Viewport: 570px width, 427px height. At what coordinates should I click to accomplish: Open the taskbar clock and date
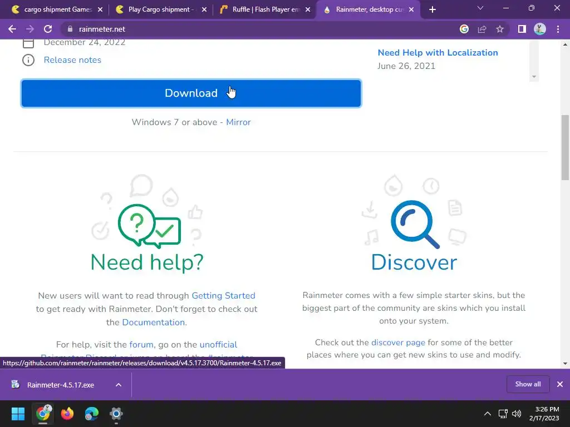[544, 414]
